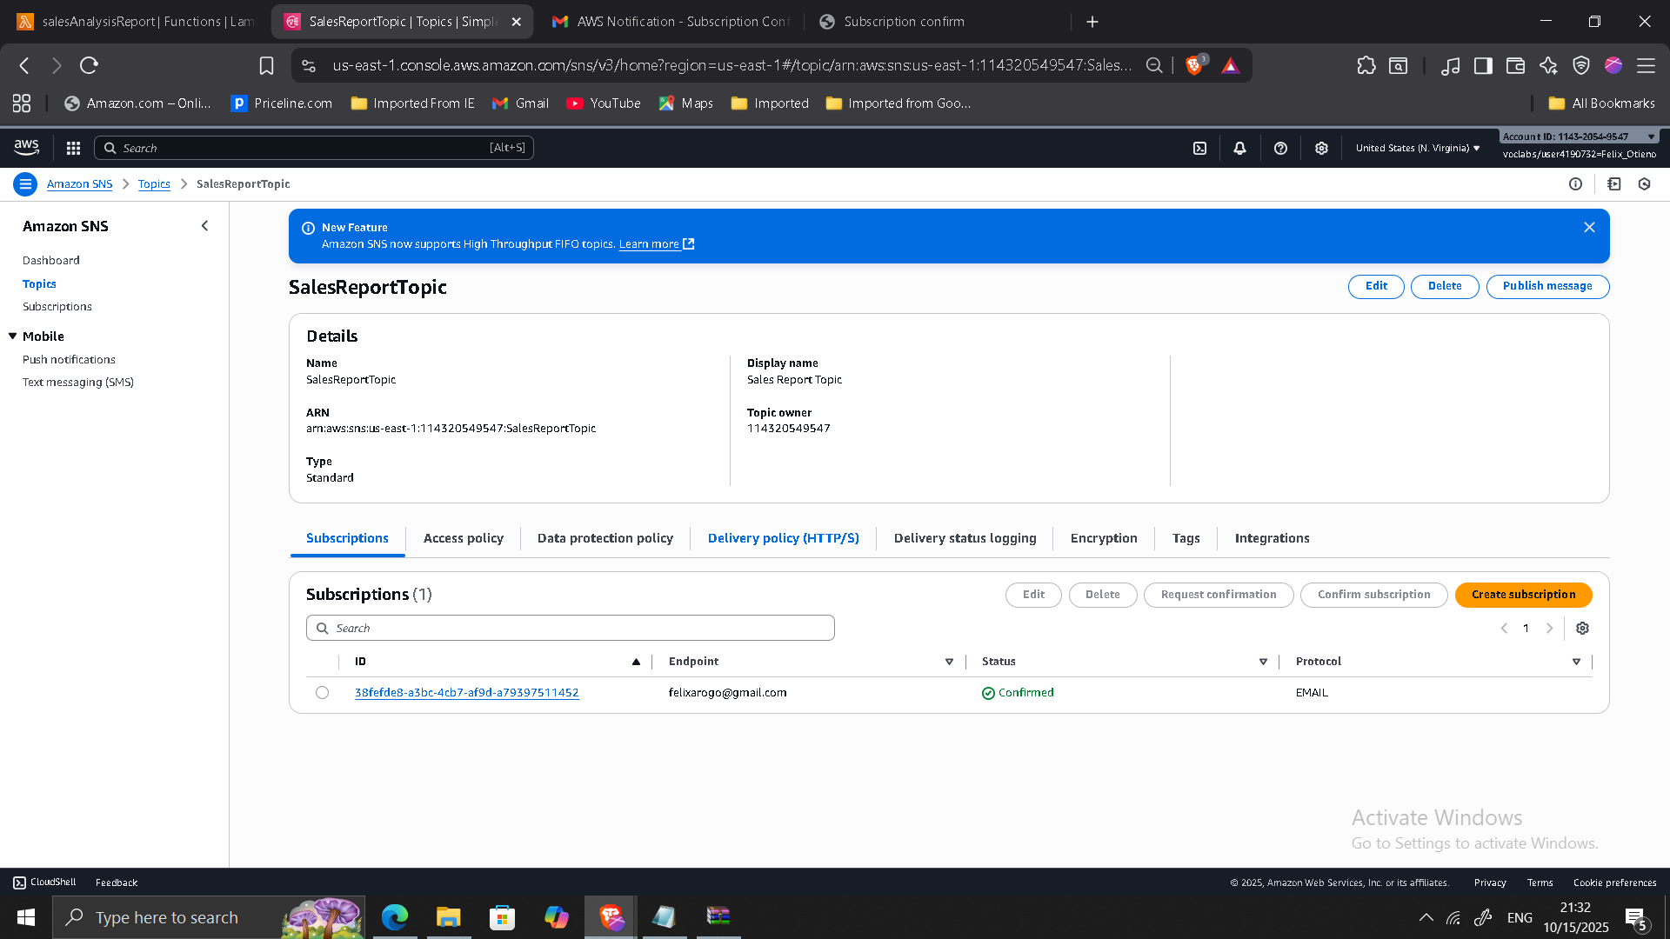The height and width of the screenshot is (939, 1670).
Task: Open the page info panel icon
Action: (x=1575, y=184)
